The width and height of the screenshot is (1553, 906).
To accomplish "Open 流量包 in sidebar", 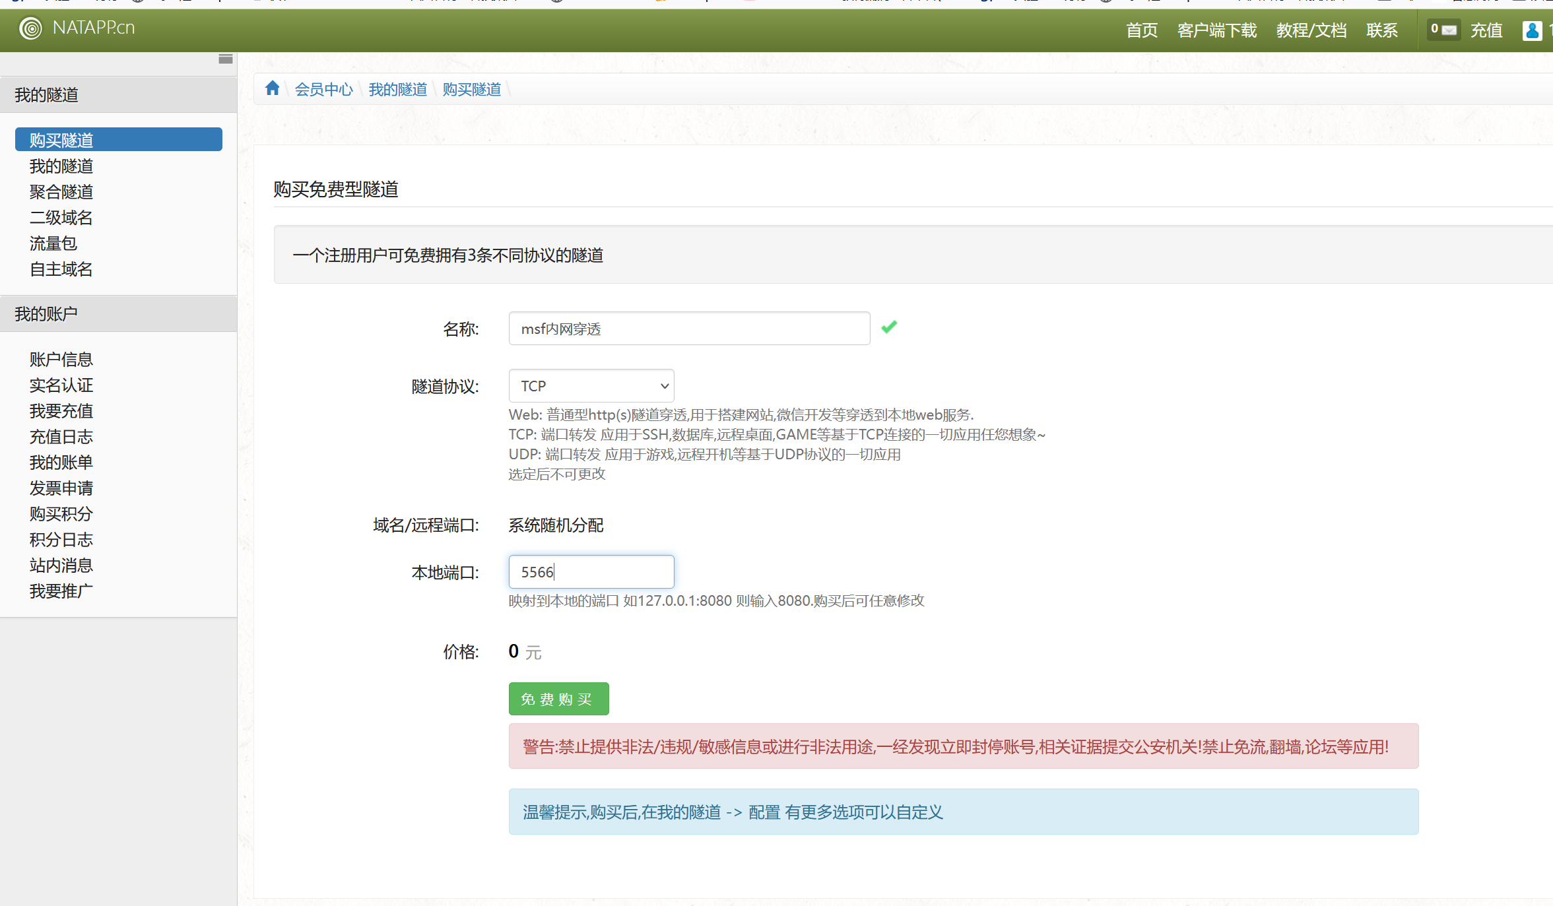I will coord(53,243).
